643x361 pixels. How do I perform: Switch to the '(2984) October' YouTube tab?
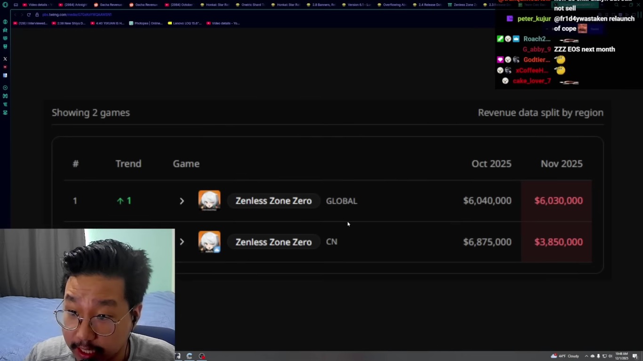(x=179, y=5)
